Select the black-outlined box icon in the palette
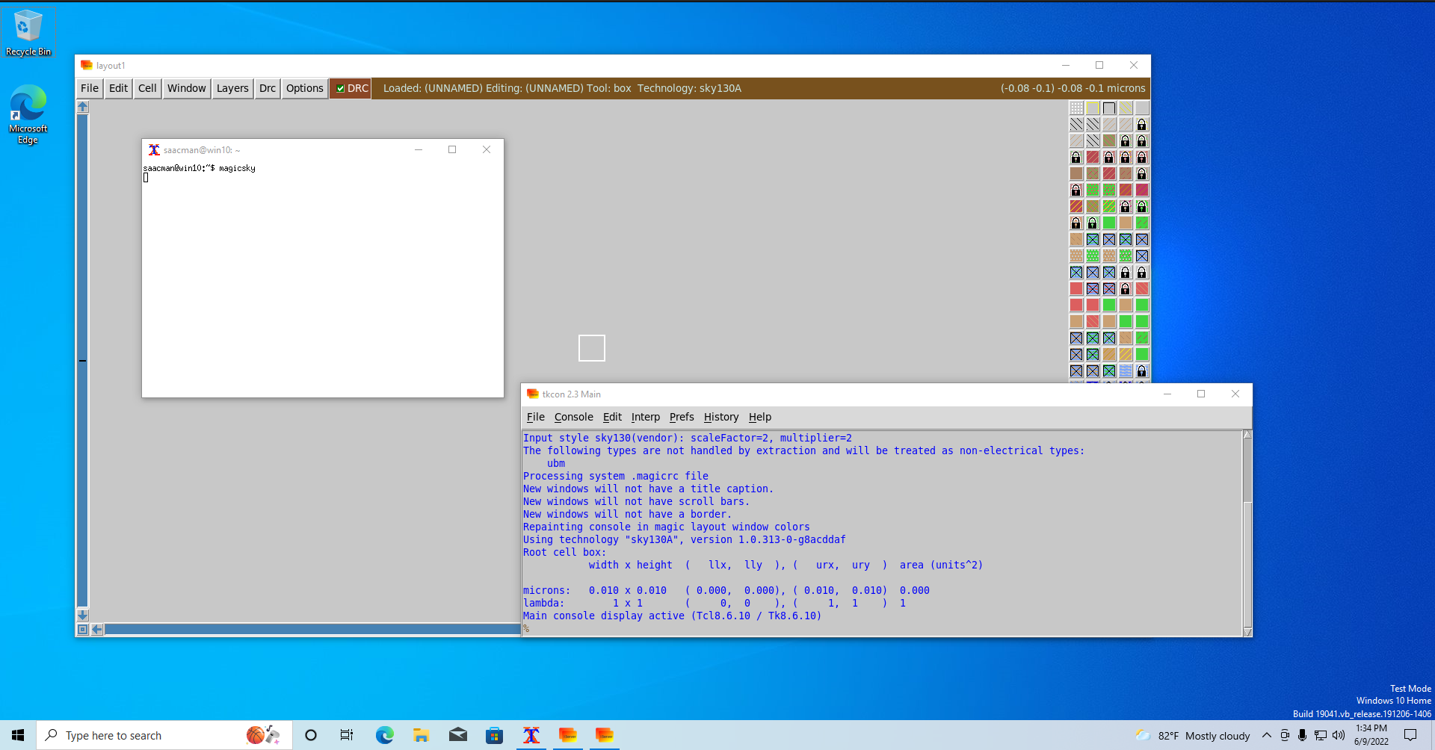Viewport: 1435px width, 750px height. [x=1109, y=108]
